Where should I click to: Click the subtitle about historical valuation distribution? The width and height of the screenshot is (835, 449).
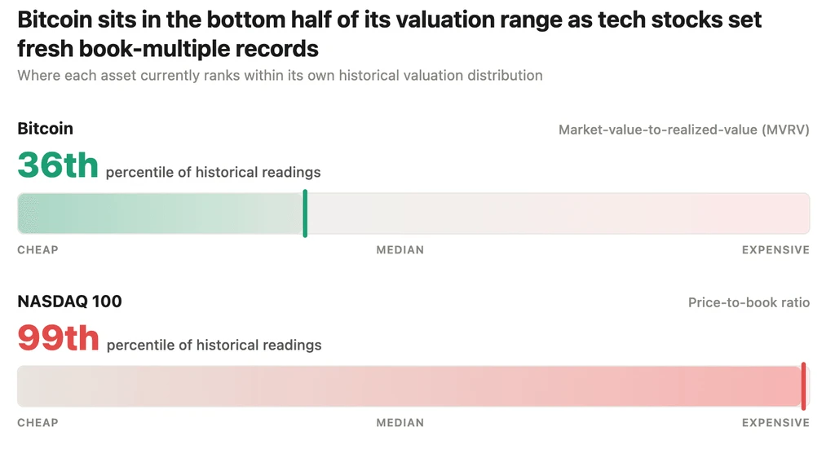pyautogui.click(x=281, y=76)
